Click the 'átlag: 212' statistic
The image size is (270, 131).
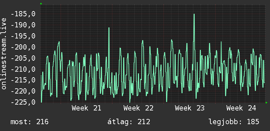[x=129, y=122]
